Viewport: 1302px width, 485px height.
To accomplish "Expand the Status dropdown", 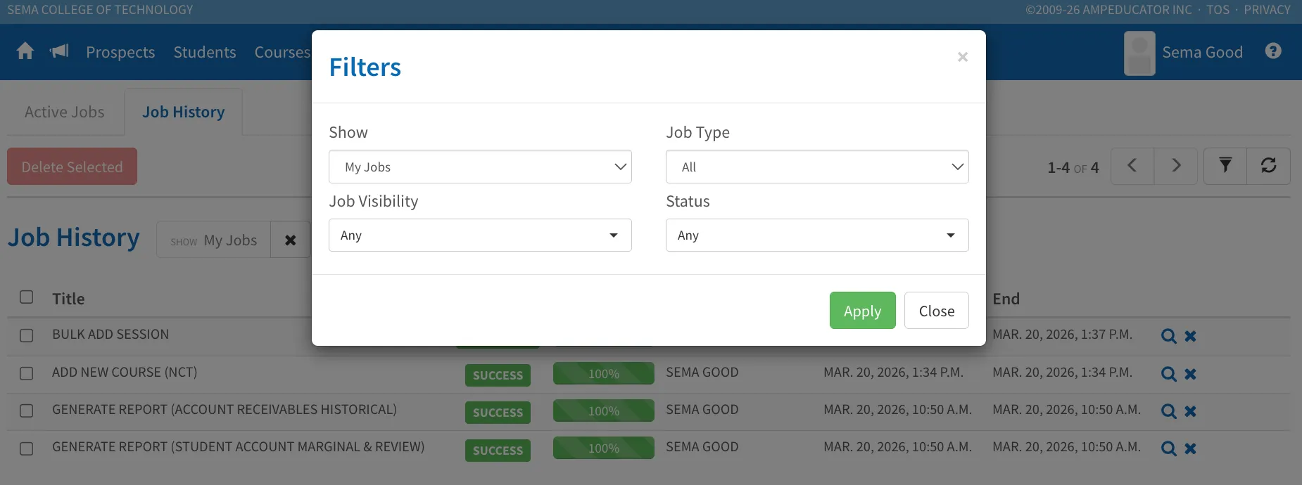I will click(817, 235).
